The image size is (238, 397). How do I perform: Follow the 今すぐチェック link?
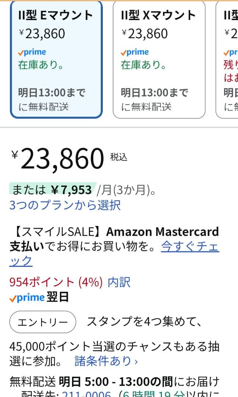(x=190, y=247)
